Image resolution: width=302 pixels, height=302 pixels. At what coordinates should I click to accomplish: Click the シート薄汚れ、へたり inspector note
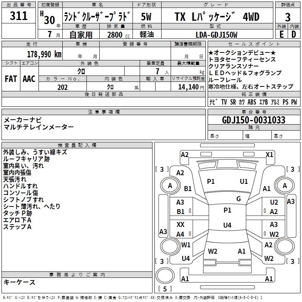tap(32, 206)
